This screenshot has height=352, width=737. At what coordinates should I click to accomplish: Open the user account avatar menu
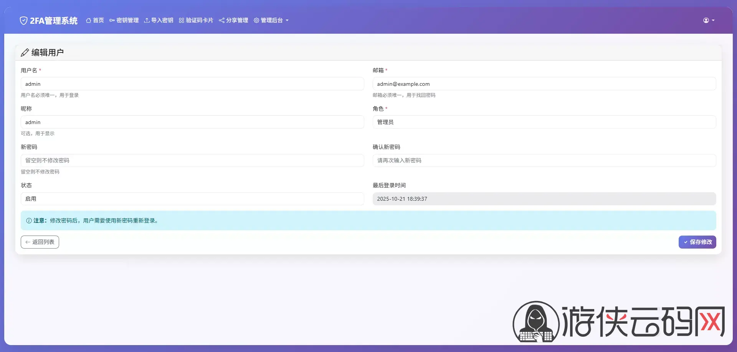708,20
